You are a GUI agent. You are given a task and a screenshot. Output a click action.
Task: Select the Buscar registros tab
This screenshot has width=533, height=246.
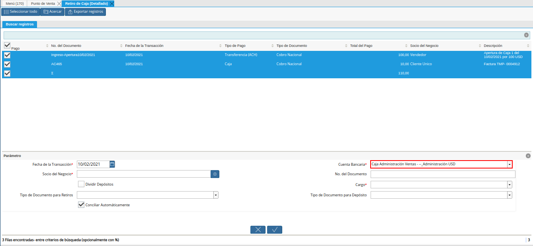pyautogui.click(x=20, y=24)
